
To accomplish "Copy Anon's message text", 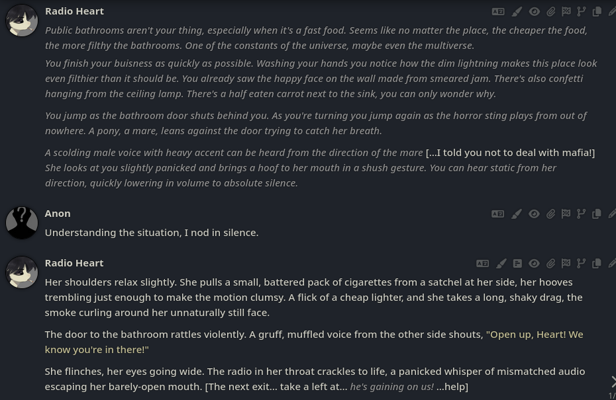I will click(597, 214).
